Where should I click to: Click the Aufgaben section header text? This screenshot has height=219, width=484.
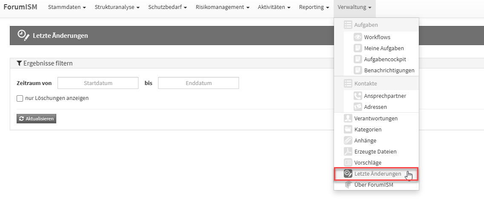pyautogui.click(x=366, y=25)
